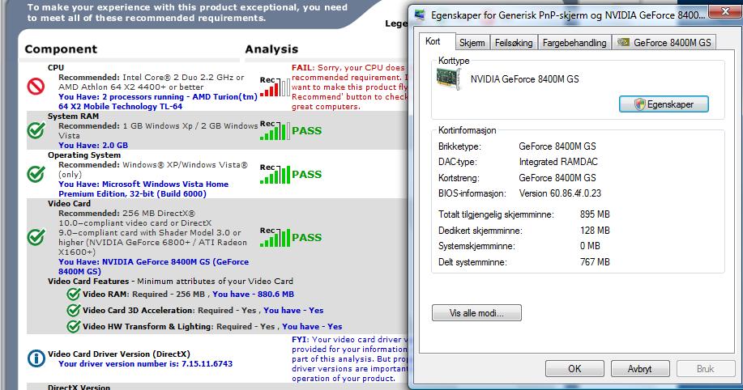Click the 128 MB dedicated memory value

point(595,231)
